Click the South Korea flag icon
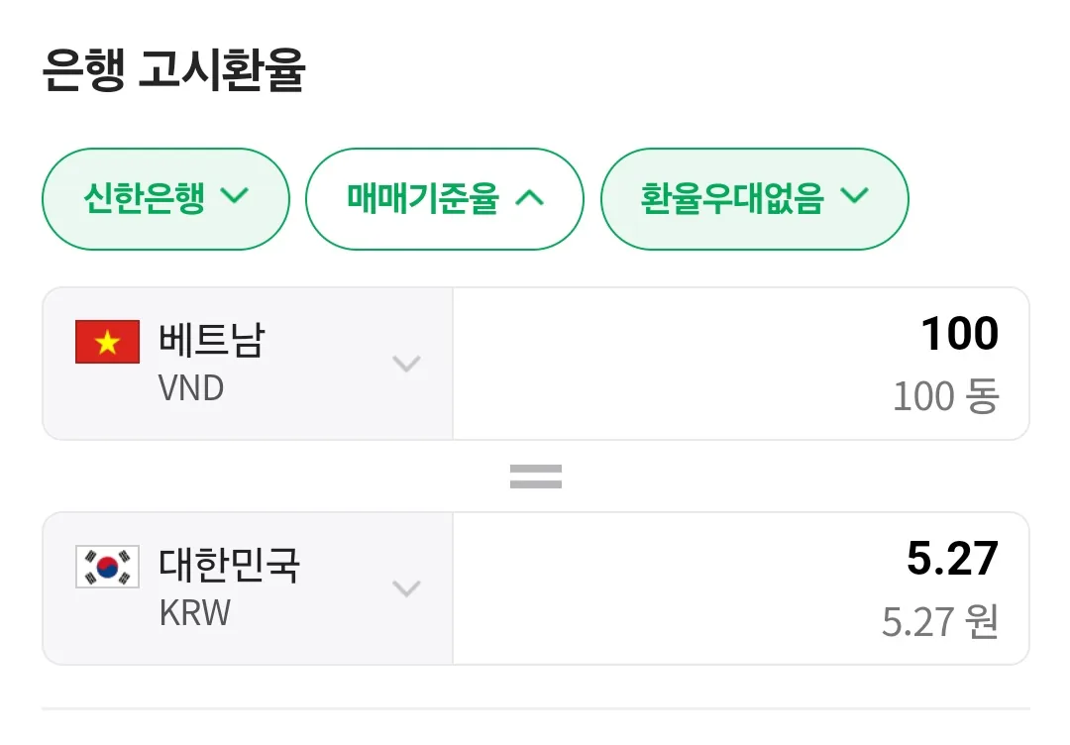The height and width of the screenshot is (745, 1070). tap(108, 567)
